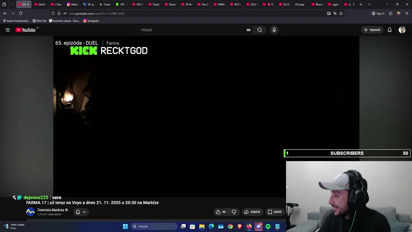This screenshot has height=232, width=412.
Task: Start voice search with the microphone icon
Action: (274, 30)
